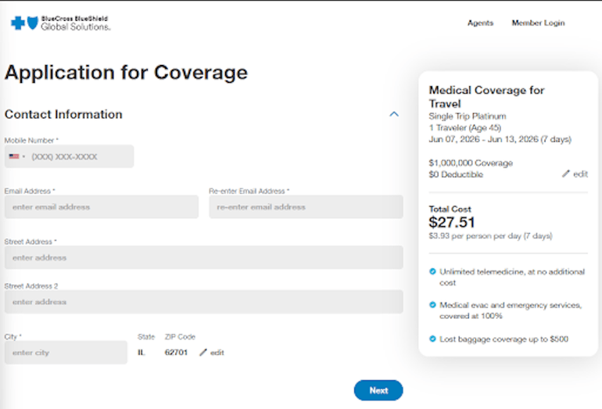602x409 pixels.
Task: Click the checkmark icon beside unlimited telemedicine
Action: click(432, 271)
